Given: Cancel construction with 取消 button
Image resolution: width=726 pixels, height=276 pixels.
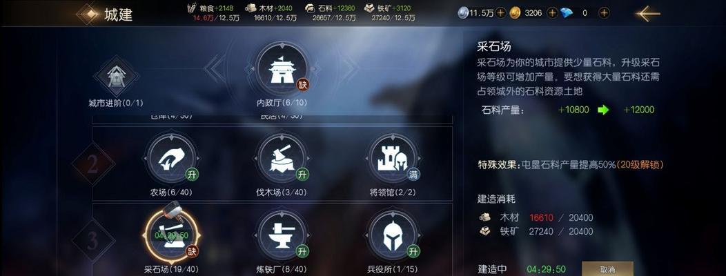Looking at the screenshot, I should (x=607, y=268).
